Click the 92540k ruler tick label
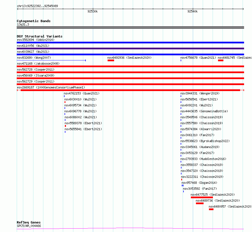252x232 pixels. click(x=193, y=11)
